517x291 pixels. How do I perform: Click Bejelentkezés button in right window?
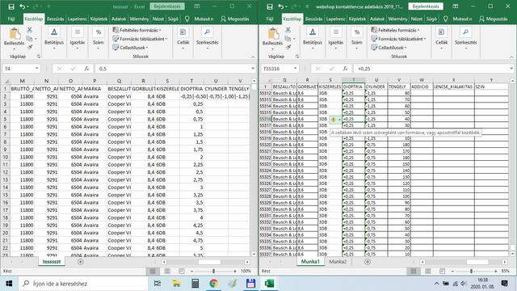pos(426,6)
